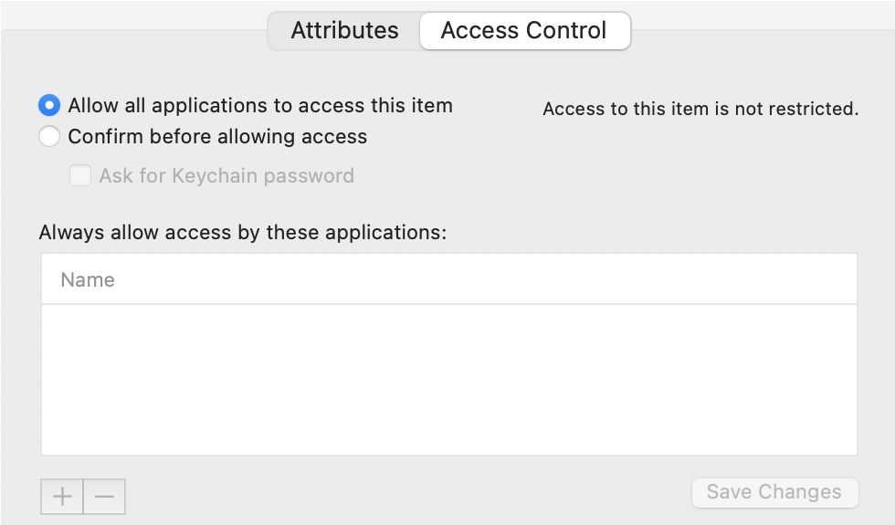895x525 pixels.
Task: Enable the 'Ask for Keychain password' checkbox
Action: pyautogui.click(x=80, y=175)
